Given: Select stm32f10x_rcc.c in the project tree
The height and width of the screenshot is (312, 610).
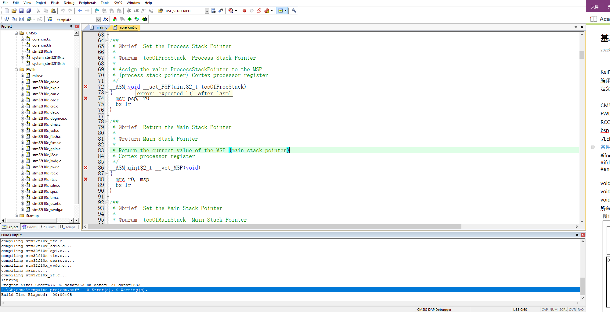Looking at the screenshot, I should click(45, 173).
